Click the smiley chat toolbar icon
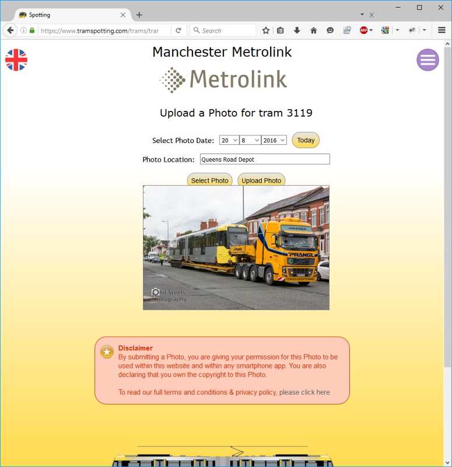This screenshot has height=467, width=452. [330, 30]
